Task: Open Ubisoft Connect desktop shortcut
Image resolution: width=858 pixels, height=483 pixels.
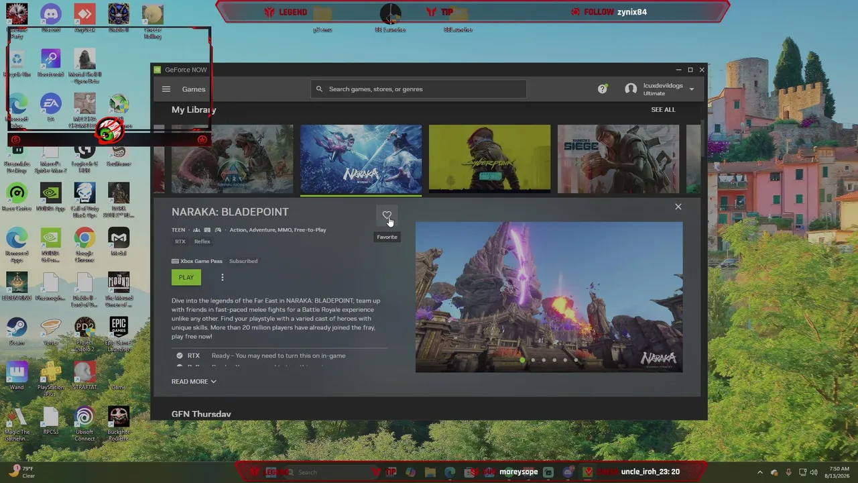Action: coord(84,424)
